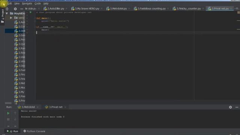Click the stop process square button
Viewport: 240px width, 135px height.
coord(8,119)
